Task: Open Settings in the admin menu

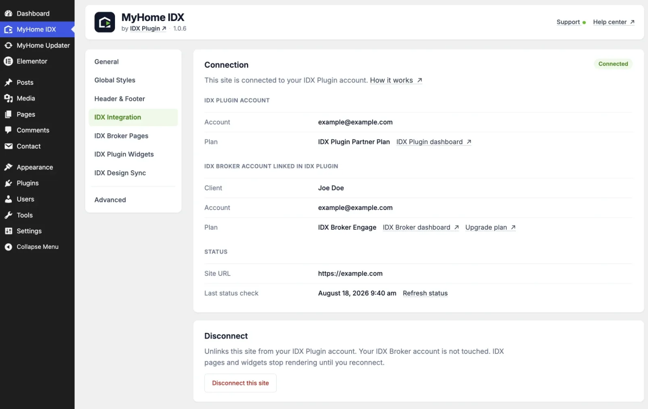Action: click(37, 231)
